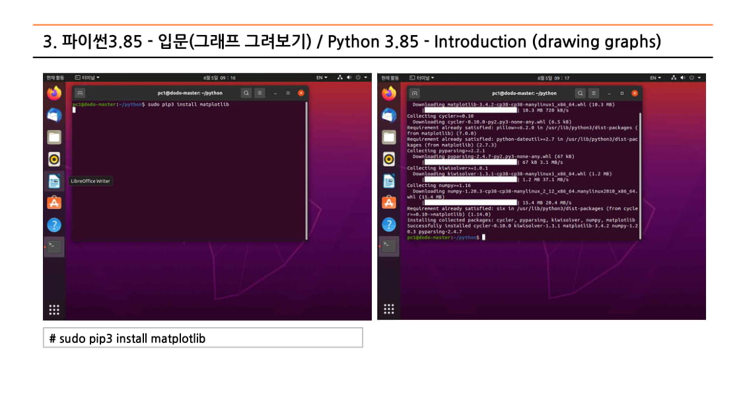Click the 'LibreOffice Writer' tooltip label
Image resolution: width=743 pixels, height=419 pixels.
point(90,181)
